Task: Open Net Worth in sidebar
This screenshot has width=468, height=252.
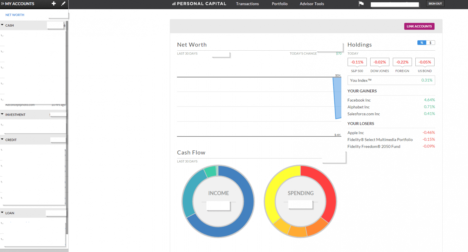Action: click(x=15, y=15)
